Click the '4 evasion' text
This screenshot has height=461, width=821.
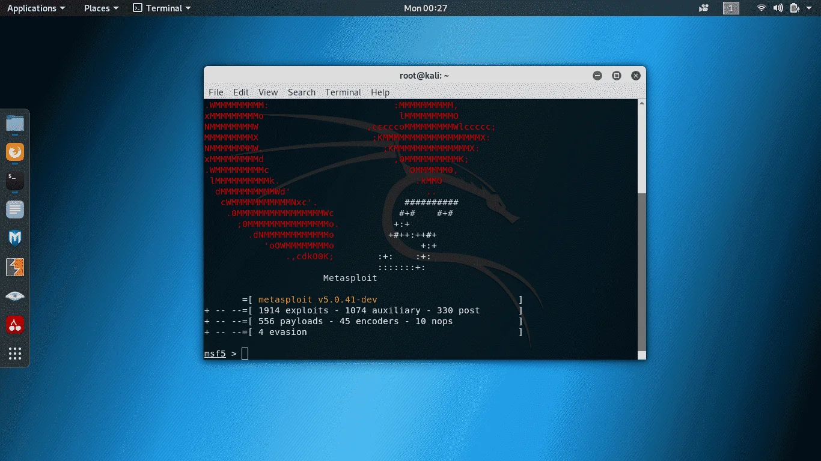tap(282, 332)
